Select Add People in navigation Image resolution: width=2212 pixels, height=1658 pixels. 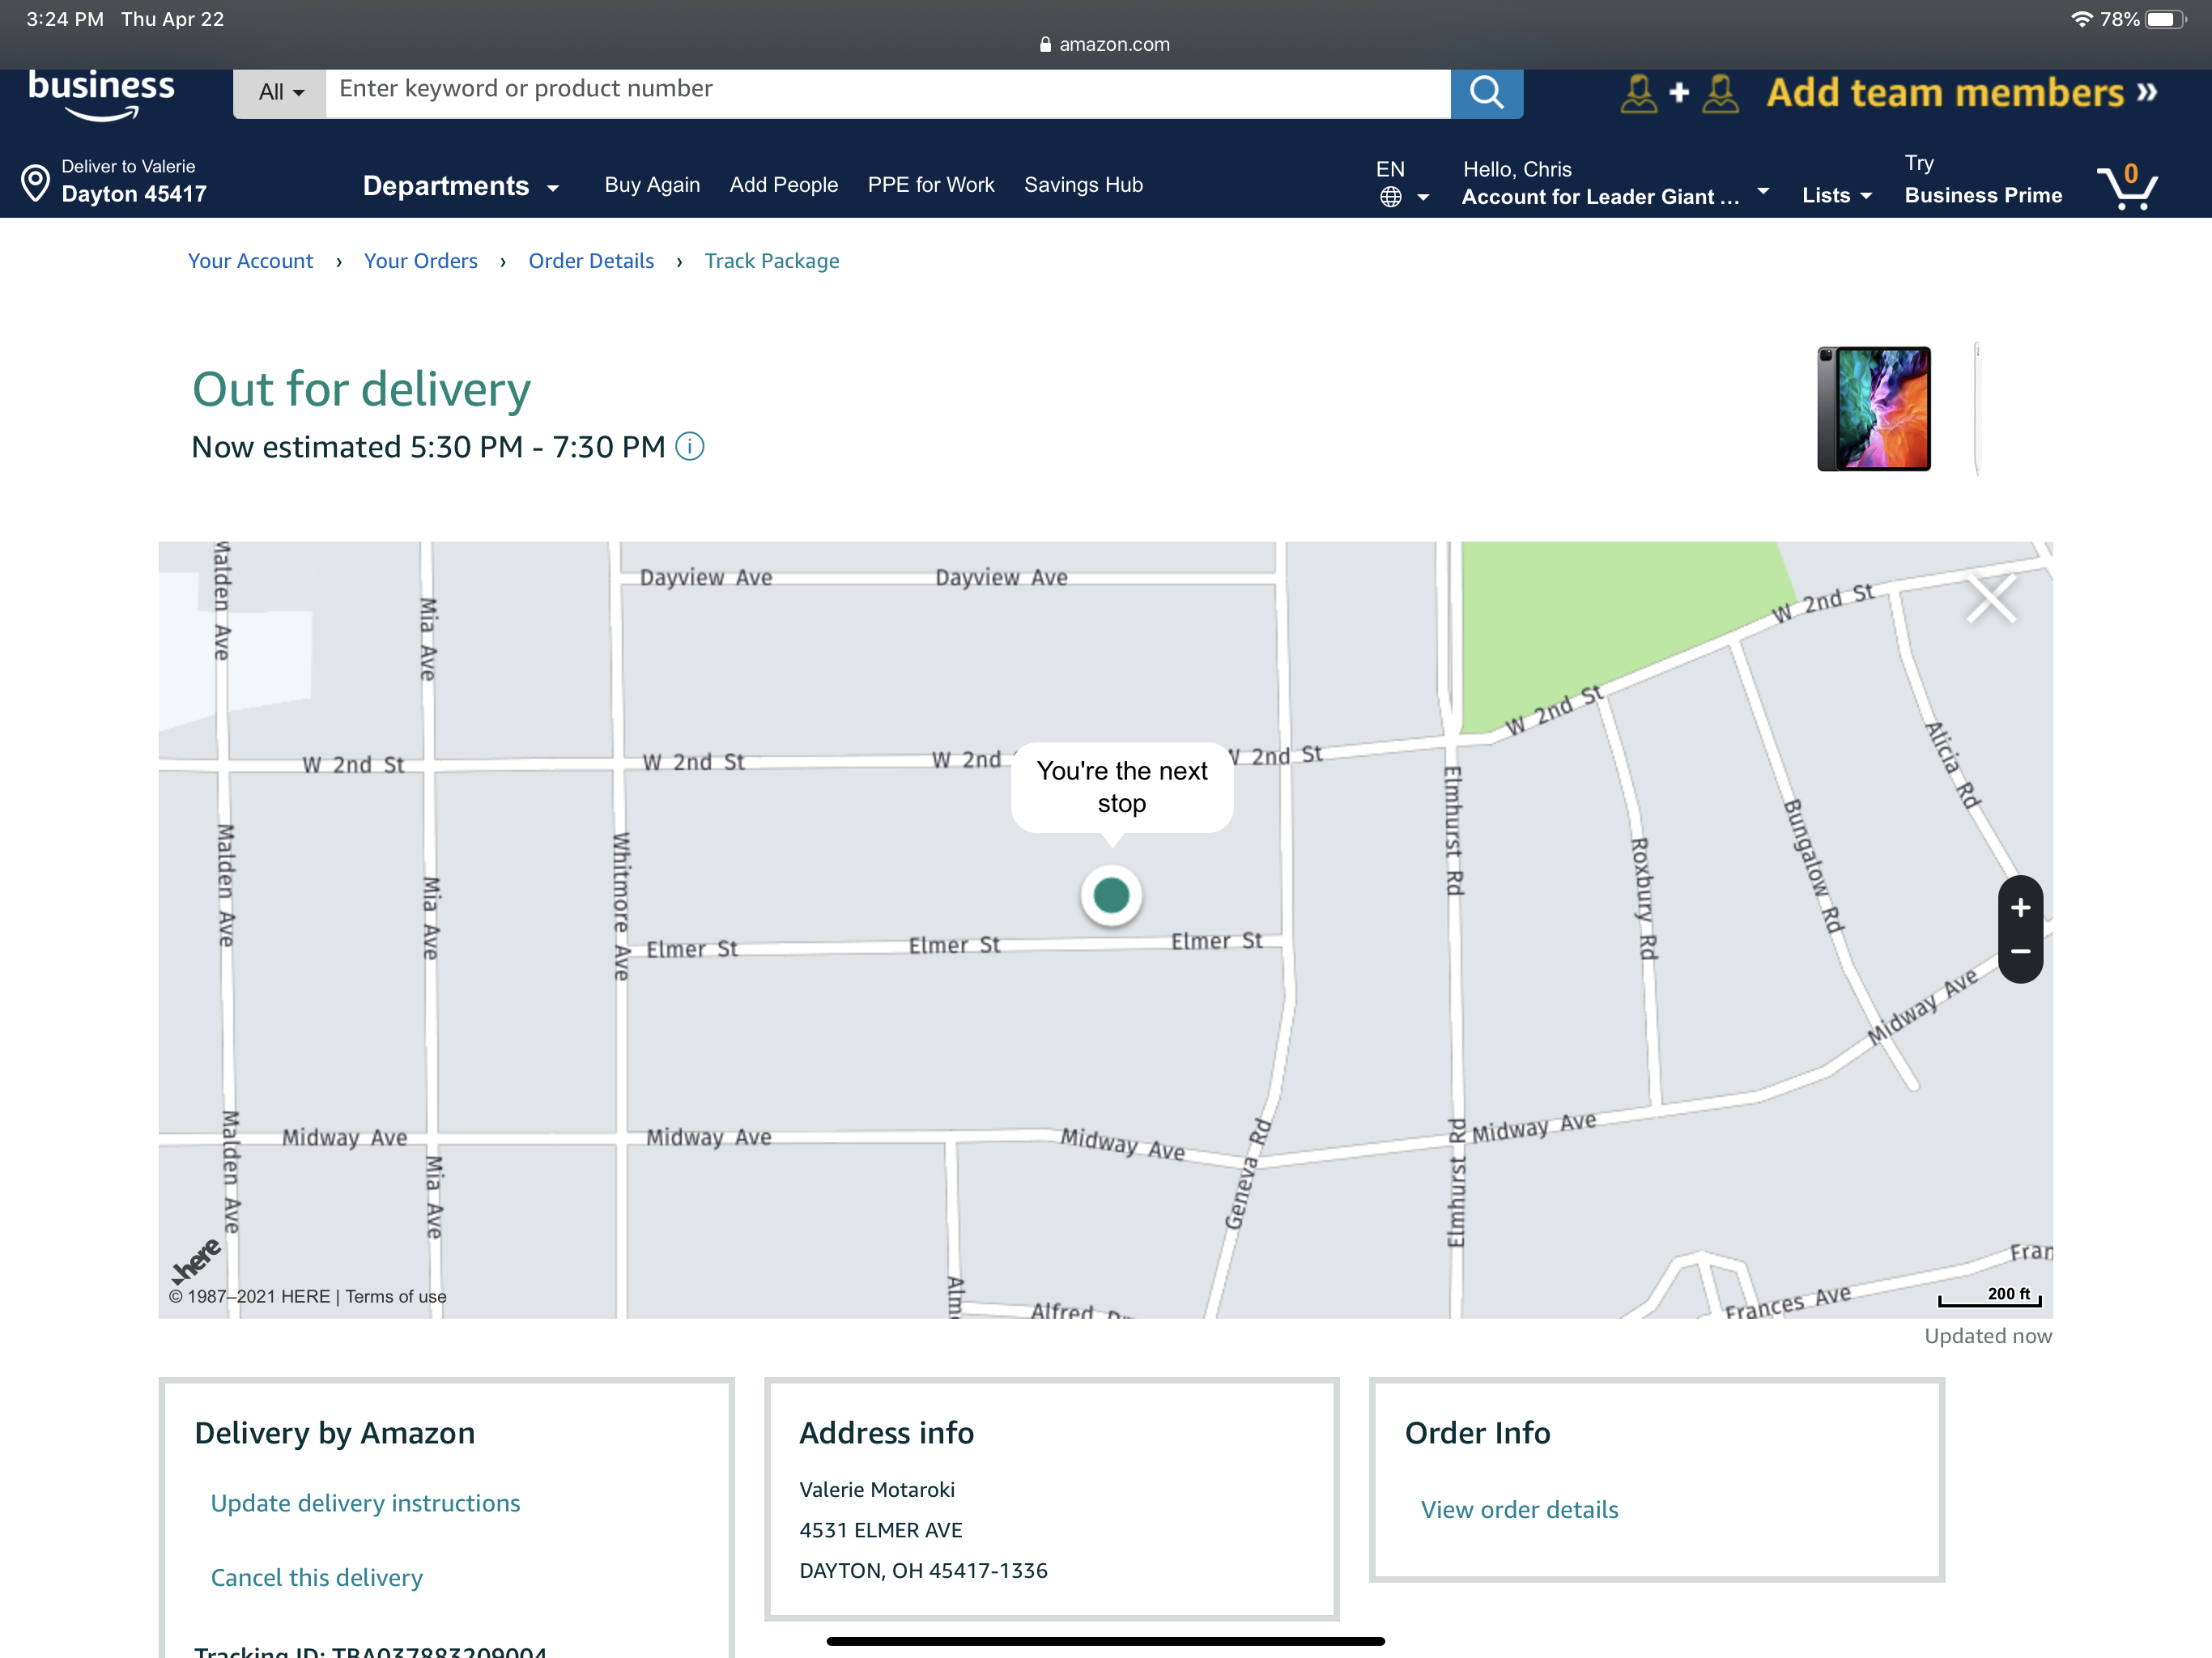(783, 185)
